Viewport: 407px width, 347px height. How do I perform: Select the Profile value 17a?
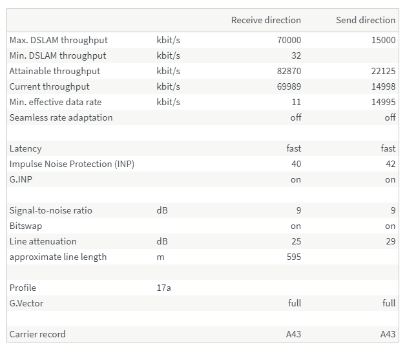[x=163, y=288]
